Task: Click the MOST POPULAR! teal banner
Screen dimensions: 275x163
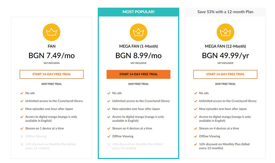Action: tap(138, 12)
